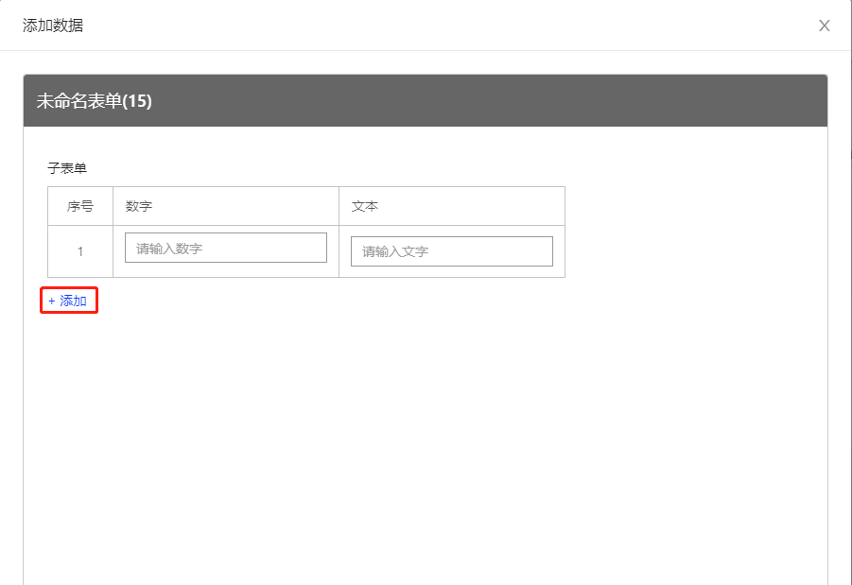The width and height of the screenshot is (852, 585).
Task: Click the 数字 column header
Action: [226, 206]
